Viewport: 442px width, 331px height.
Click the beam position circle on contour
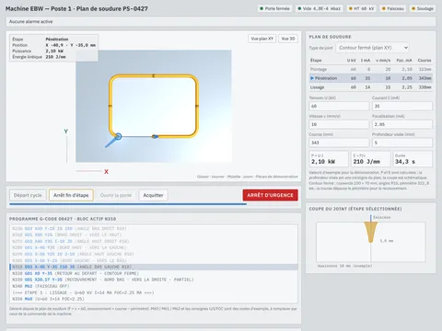(x=118, y=136)
